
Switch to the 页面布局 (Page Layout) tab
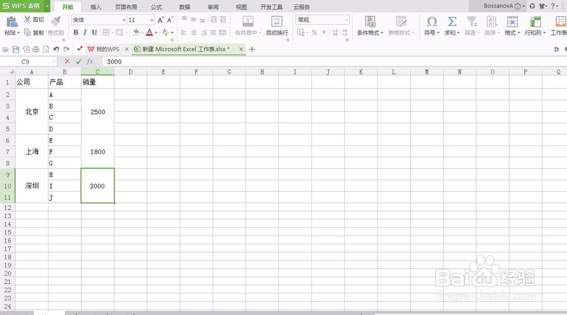click(x=126, y=7)
